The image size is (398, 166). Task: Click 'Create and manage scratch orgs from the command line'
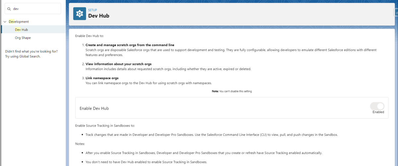(x=130, y=45)
